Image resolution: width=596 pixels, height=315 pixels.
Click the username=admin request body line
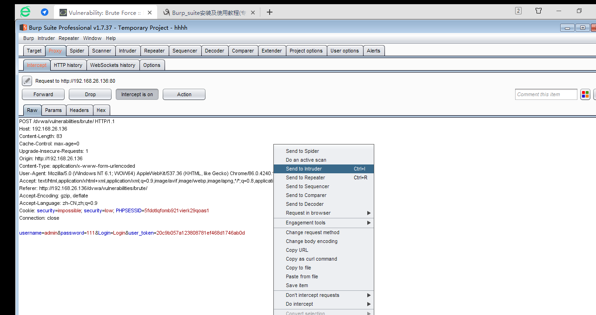point(132,233)
